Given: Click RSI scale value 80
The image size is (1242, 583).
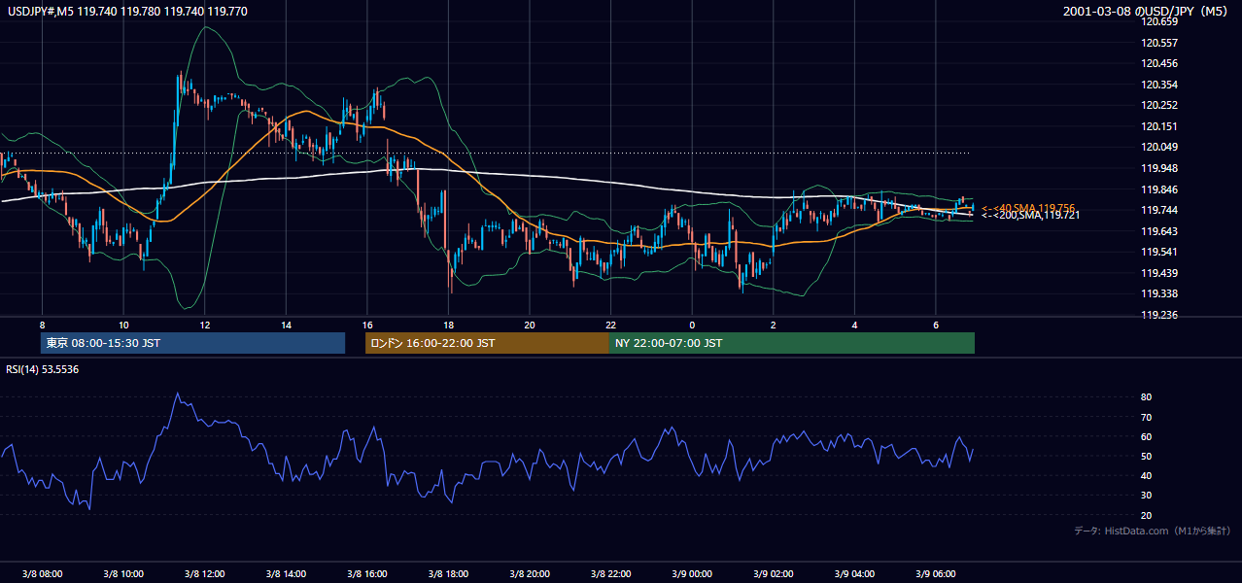Looking at the screenshot, I should [1146, 397].
